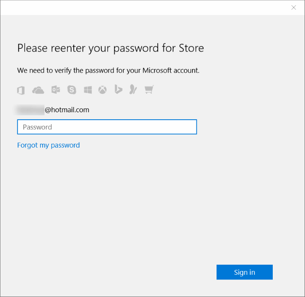Click the Sign in button
The height and width of the screenshot is (297, 305).
tap(244, 272)
